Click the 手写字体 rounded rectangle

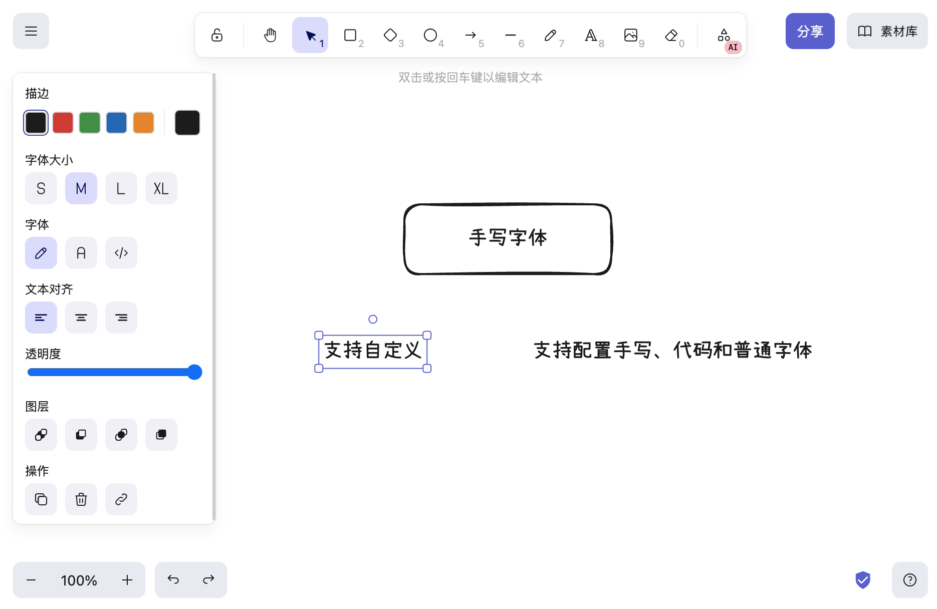pos(508,239)
